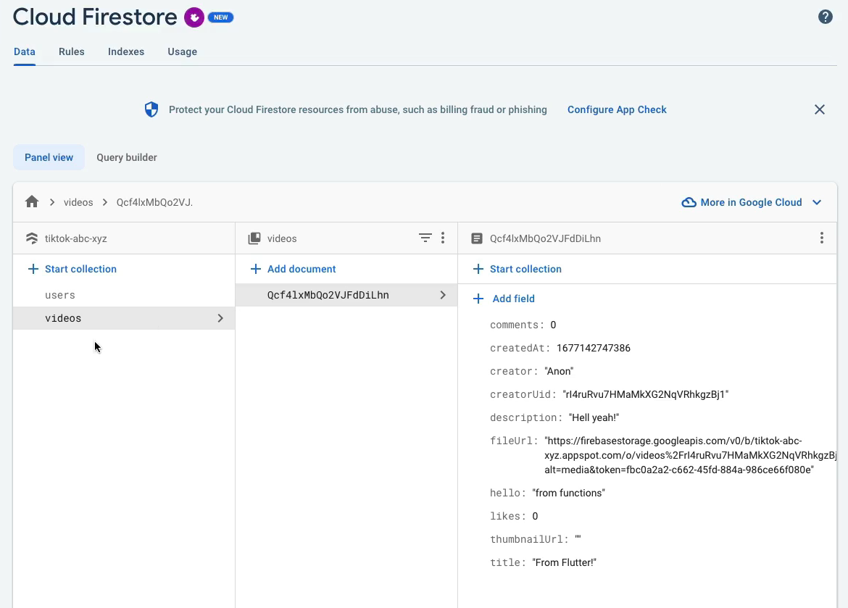This screenshot has width=848, height=608.
Task: Go to root via home icon
Action: 32,201
